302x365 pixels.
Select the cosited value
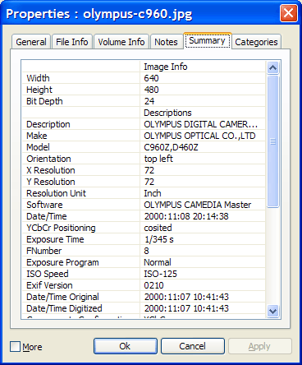tap(158, 228)
